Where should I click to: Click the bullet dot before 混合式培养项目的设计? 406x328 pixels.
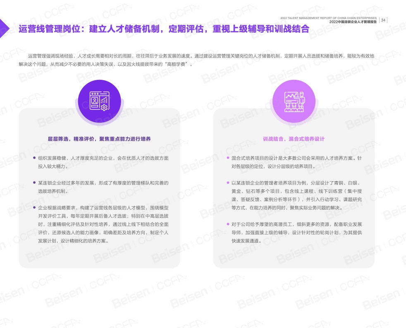point(228,158)
